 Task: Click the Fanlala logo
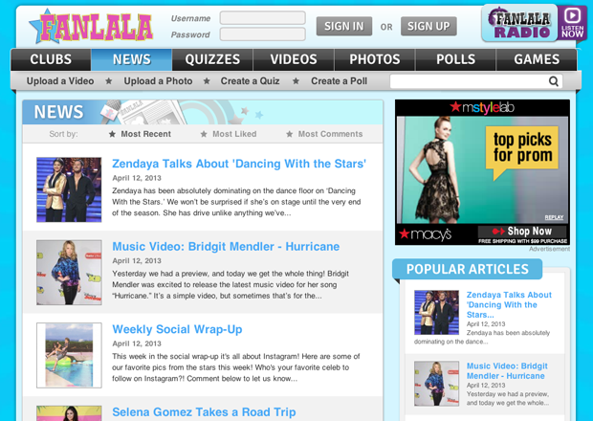pyautogui.click(x=91, y=26)
